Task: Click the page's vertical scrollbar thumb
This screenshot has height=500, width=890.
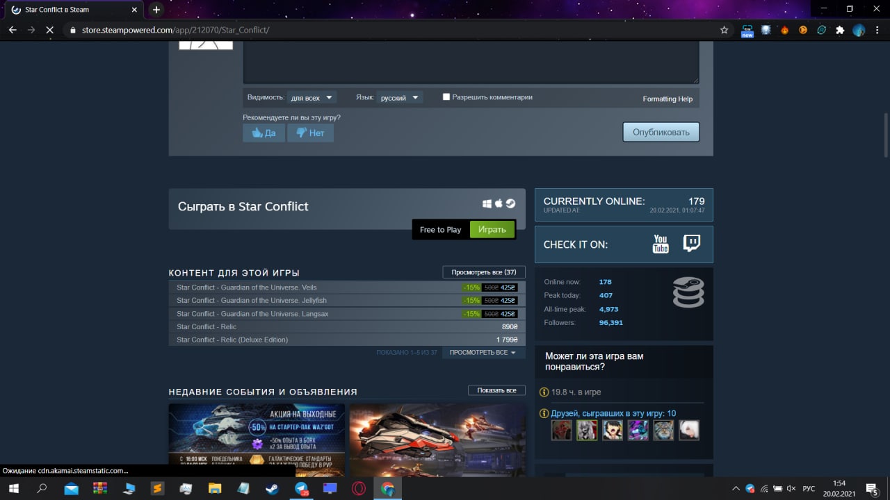Action: (886, 135)
